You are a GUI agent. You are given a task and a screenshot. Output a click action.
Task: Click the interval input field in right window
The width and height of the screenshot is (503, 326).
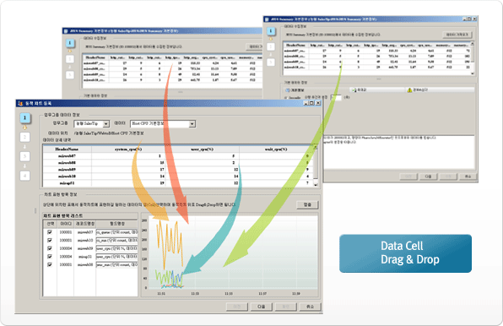point(336,97)
